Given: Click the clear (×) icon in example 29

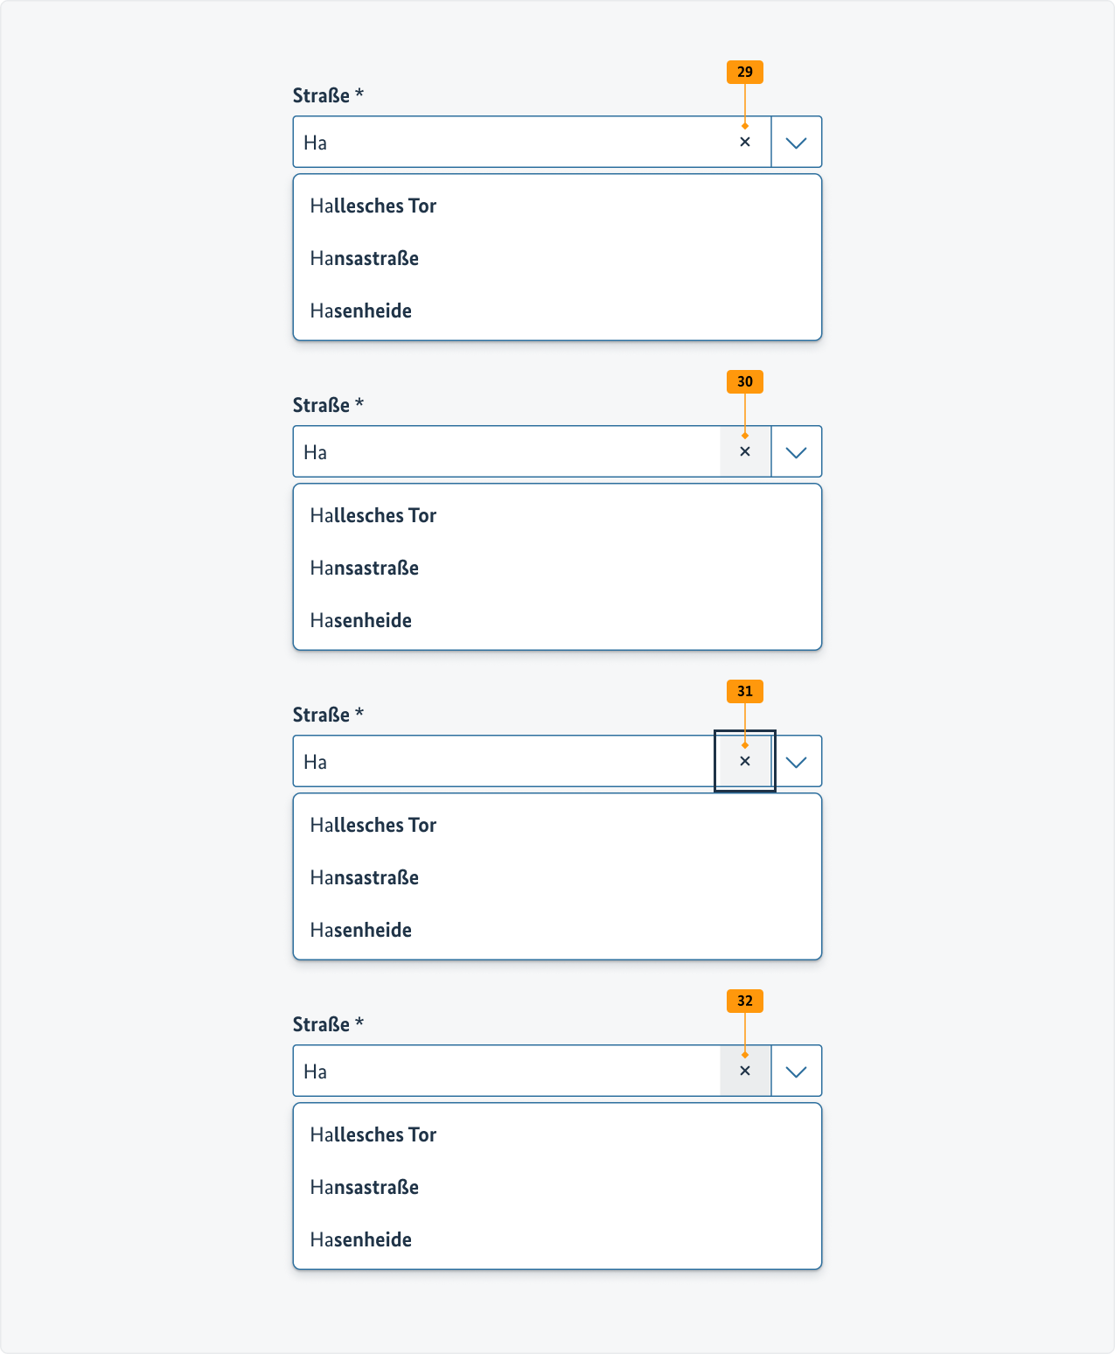Looking at the screenshot, I should click(x=744, y=142).
